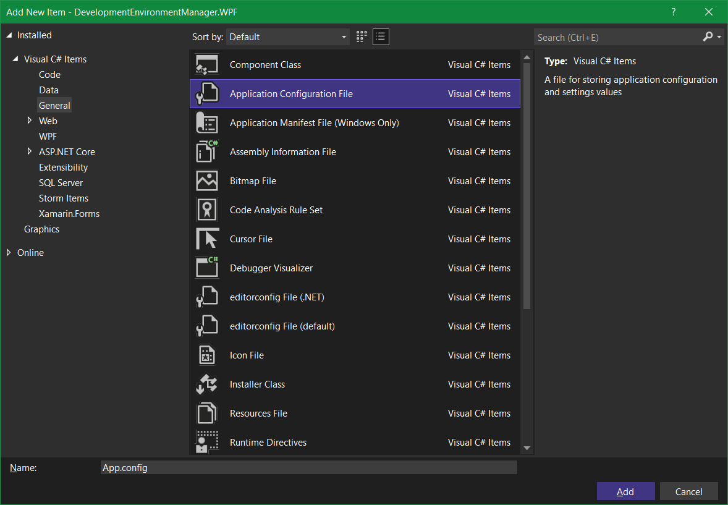
Task: Click the Help question mark icon
Action: (673, 12)
